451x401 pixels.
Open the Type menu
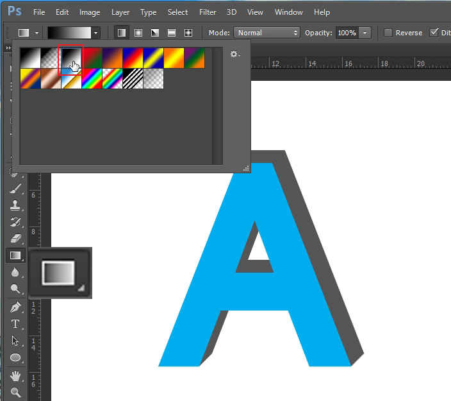[x=149, y=12]
